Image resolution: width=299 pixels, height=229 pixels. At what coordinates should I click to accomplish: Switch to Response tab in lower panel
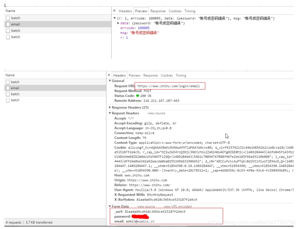click(150, 75)
